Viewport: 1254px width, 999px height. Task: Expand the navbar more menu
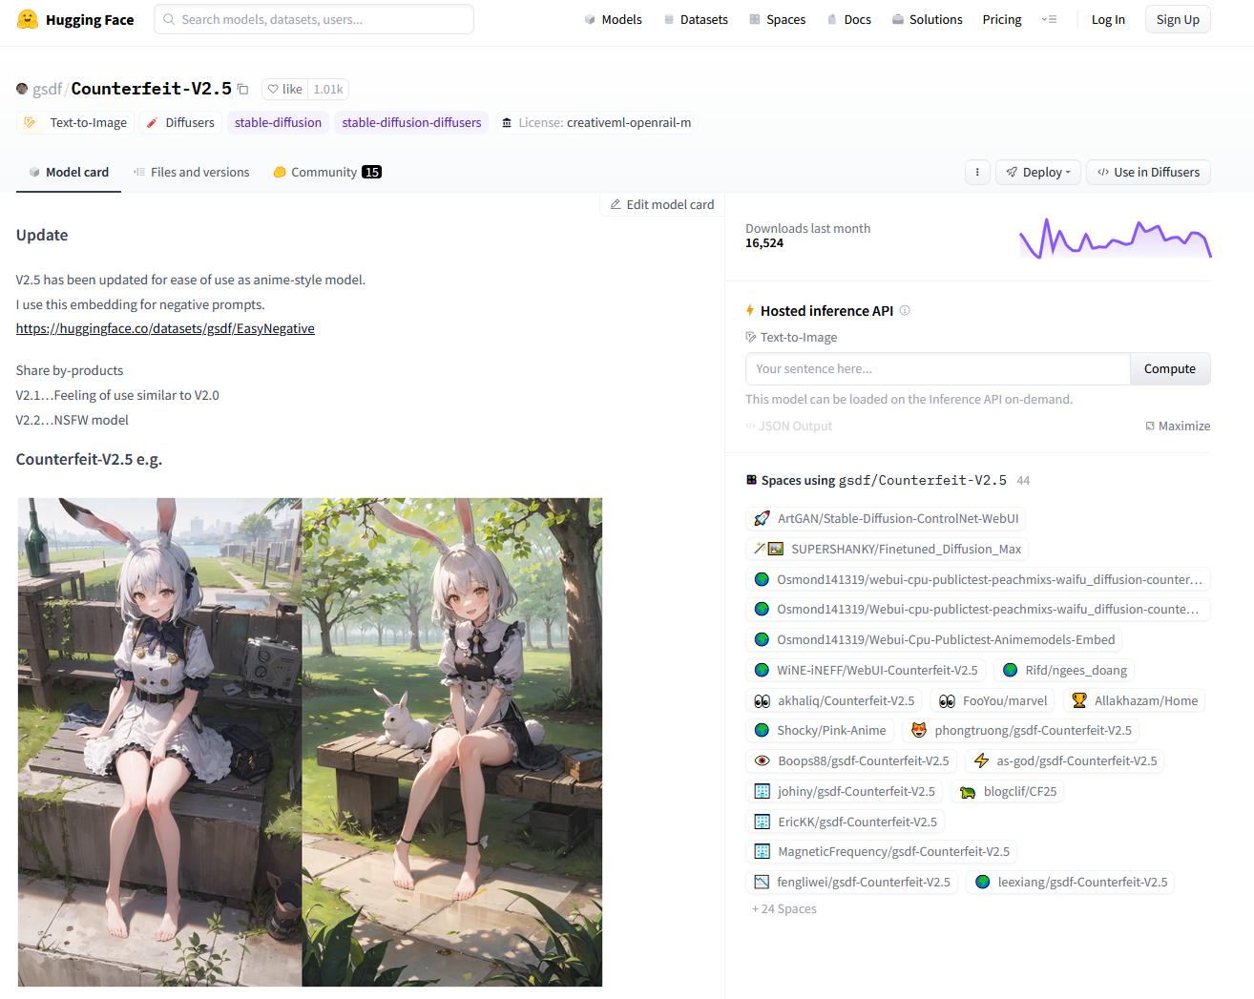(1049, 19)
